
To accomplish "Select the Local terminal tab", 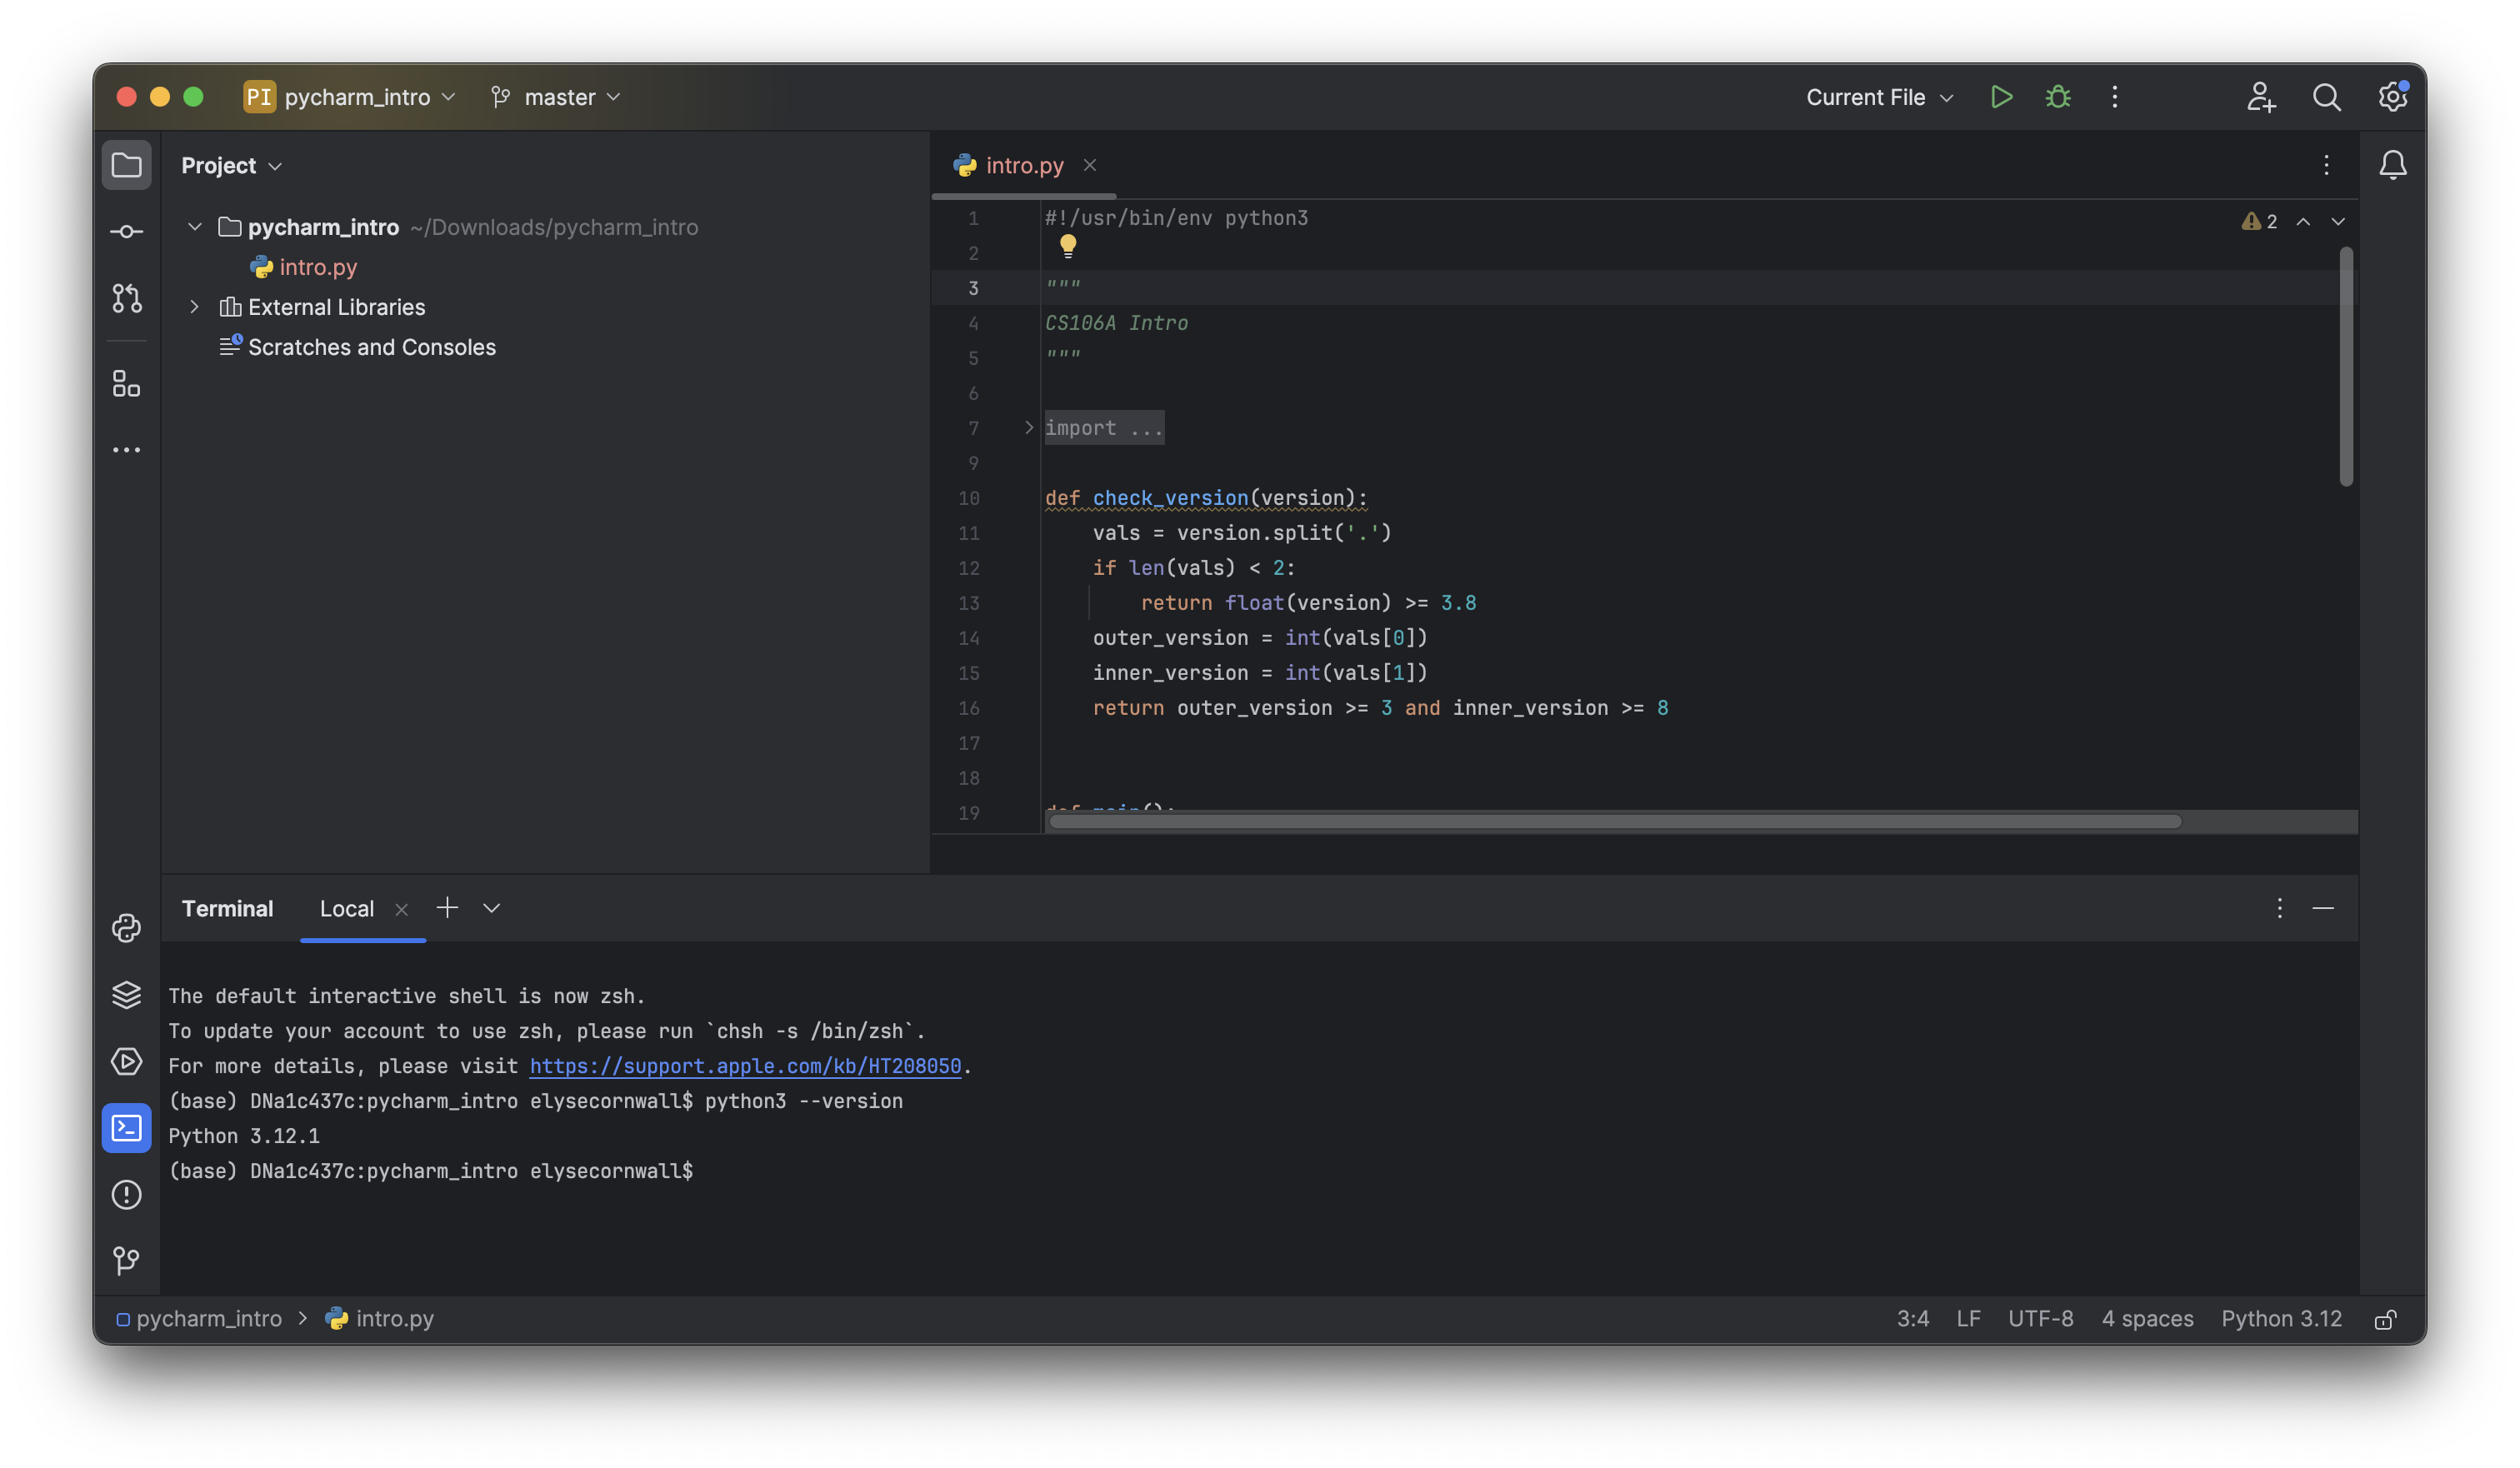I will click(346, 909).
